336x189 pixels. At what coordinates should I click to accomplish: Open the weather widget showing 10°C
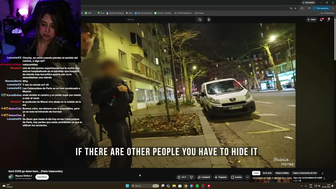click(7, 186)
